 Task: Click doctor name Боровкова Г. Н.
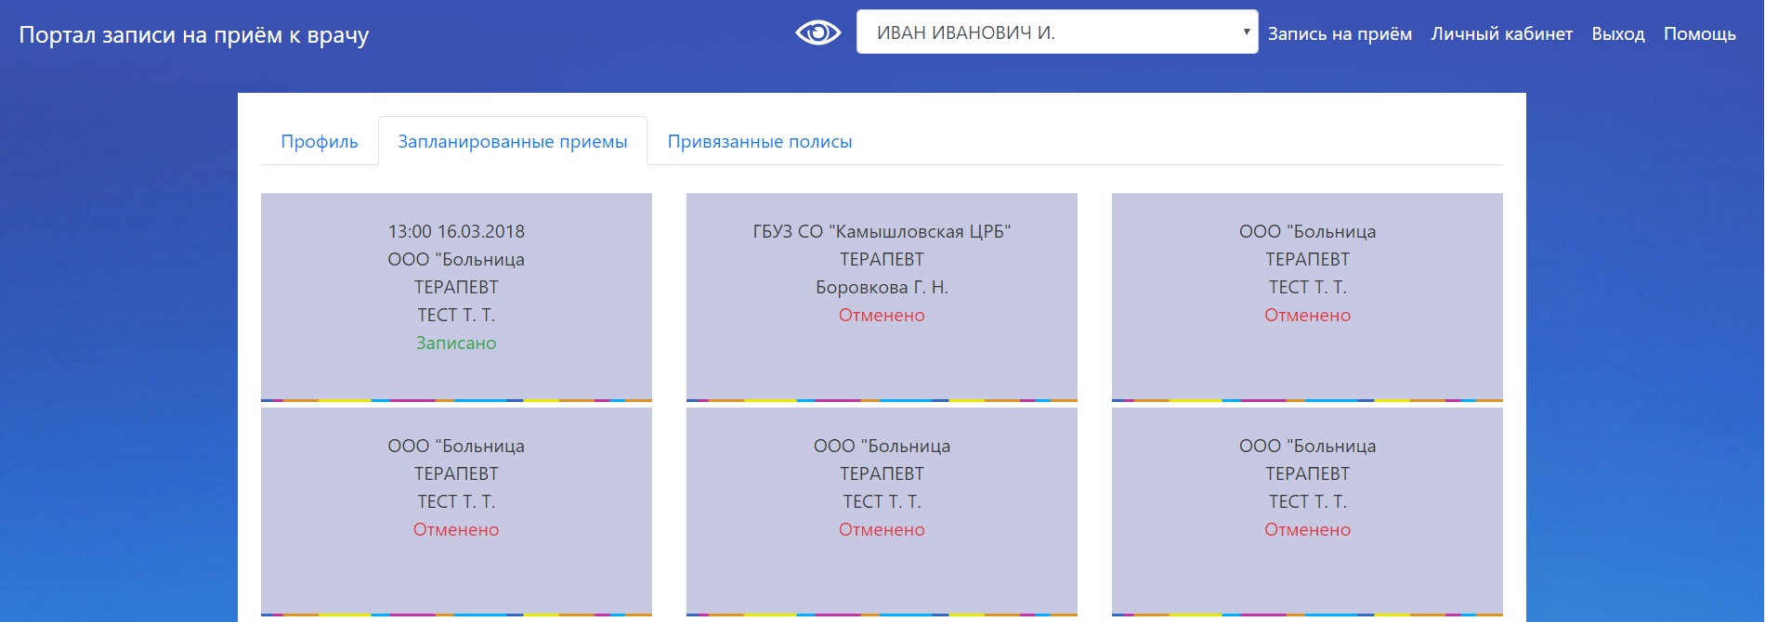point(882,288)
